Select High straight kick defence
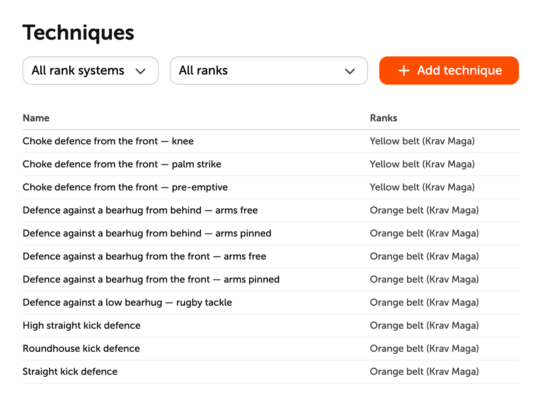Screen dimensions: 540x405 pyautogui.click(x=81, y=325)
